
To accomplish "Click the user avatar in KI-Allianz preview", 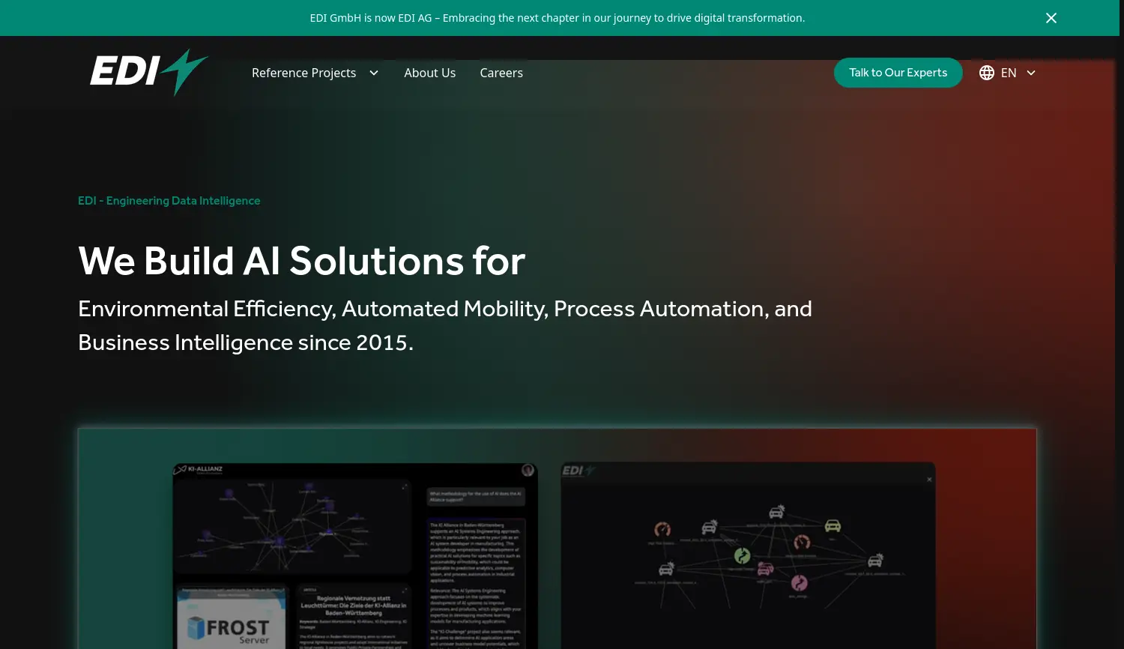I will tap(528, 470).
